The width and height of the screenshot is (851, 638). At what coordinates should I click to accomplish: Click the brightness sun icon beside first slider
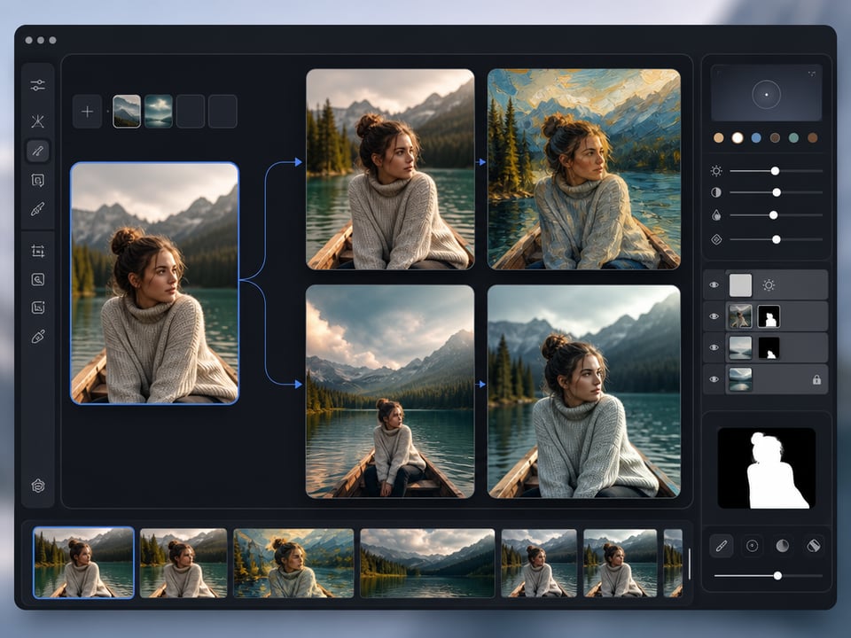pyautogui.click(x=716, y=171)
